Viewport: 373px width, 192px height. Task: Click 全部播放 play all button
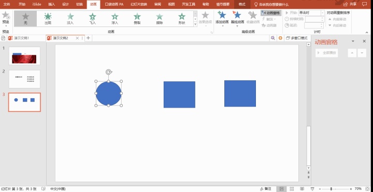pos(326,53)
